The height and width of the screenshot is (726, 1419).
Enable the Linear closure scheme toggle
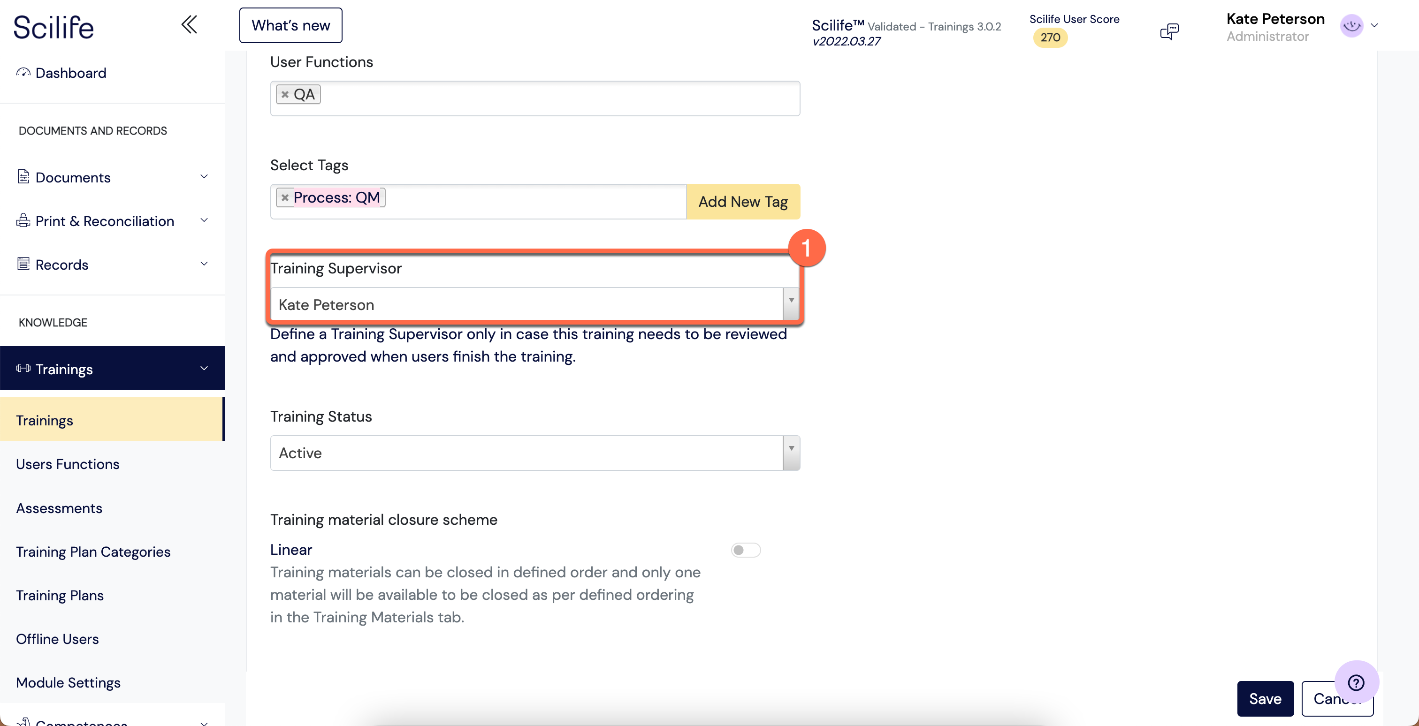tap(745, 550)
